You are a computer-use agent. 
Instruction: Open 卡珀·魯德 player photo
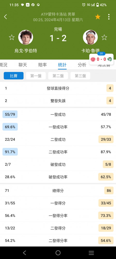[90, 37]
